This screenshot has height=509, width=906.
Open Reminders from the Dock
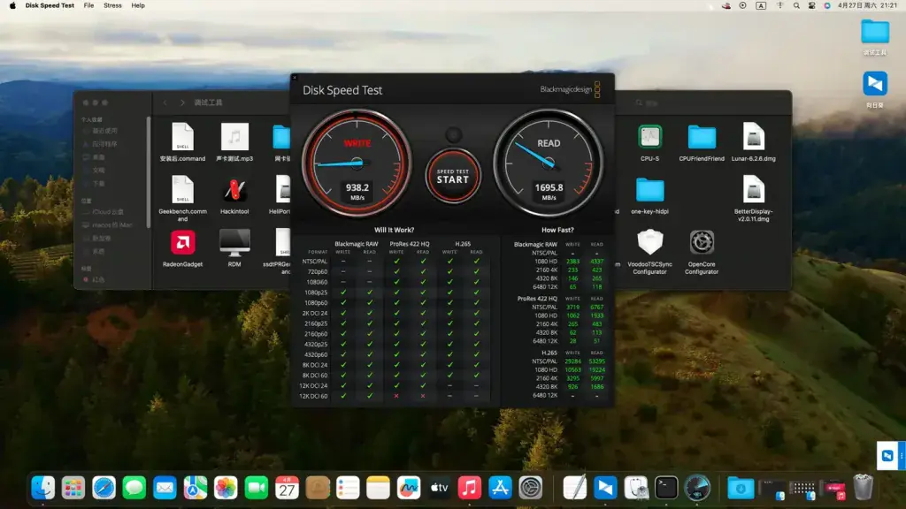(x=348, y=488)
